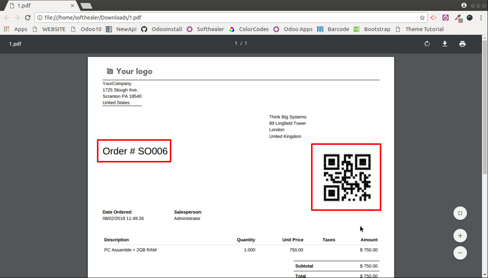The width and height of the screenshot is (488, 278).
Task: Open the Theme Tutorial bookmark
Action: pyautogui.click(x=419, y=29)
